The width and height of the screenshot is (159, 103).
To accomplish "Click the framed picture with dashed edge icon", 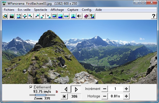I will [x=19, y=16].
